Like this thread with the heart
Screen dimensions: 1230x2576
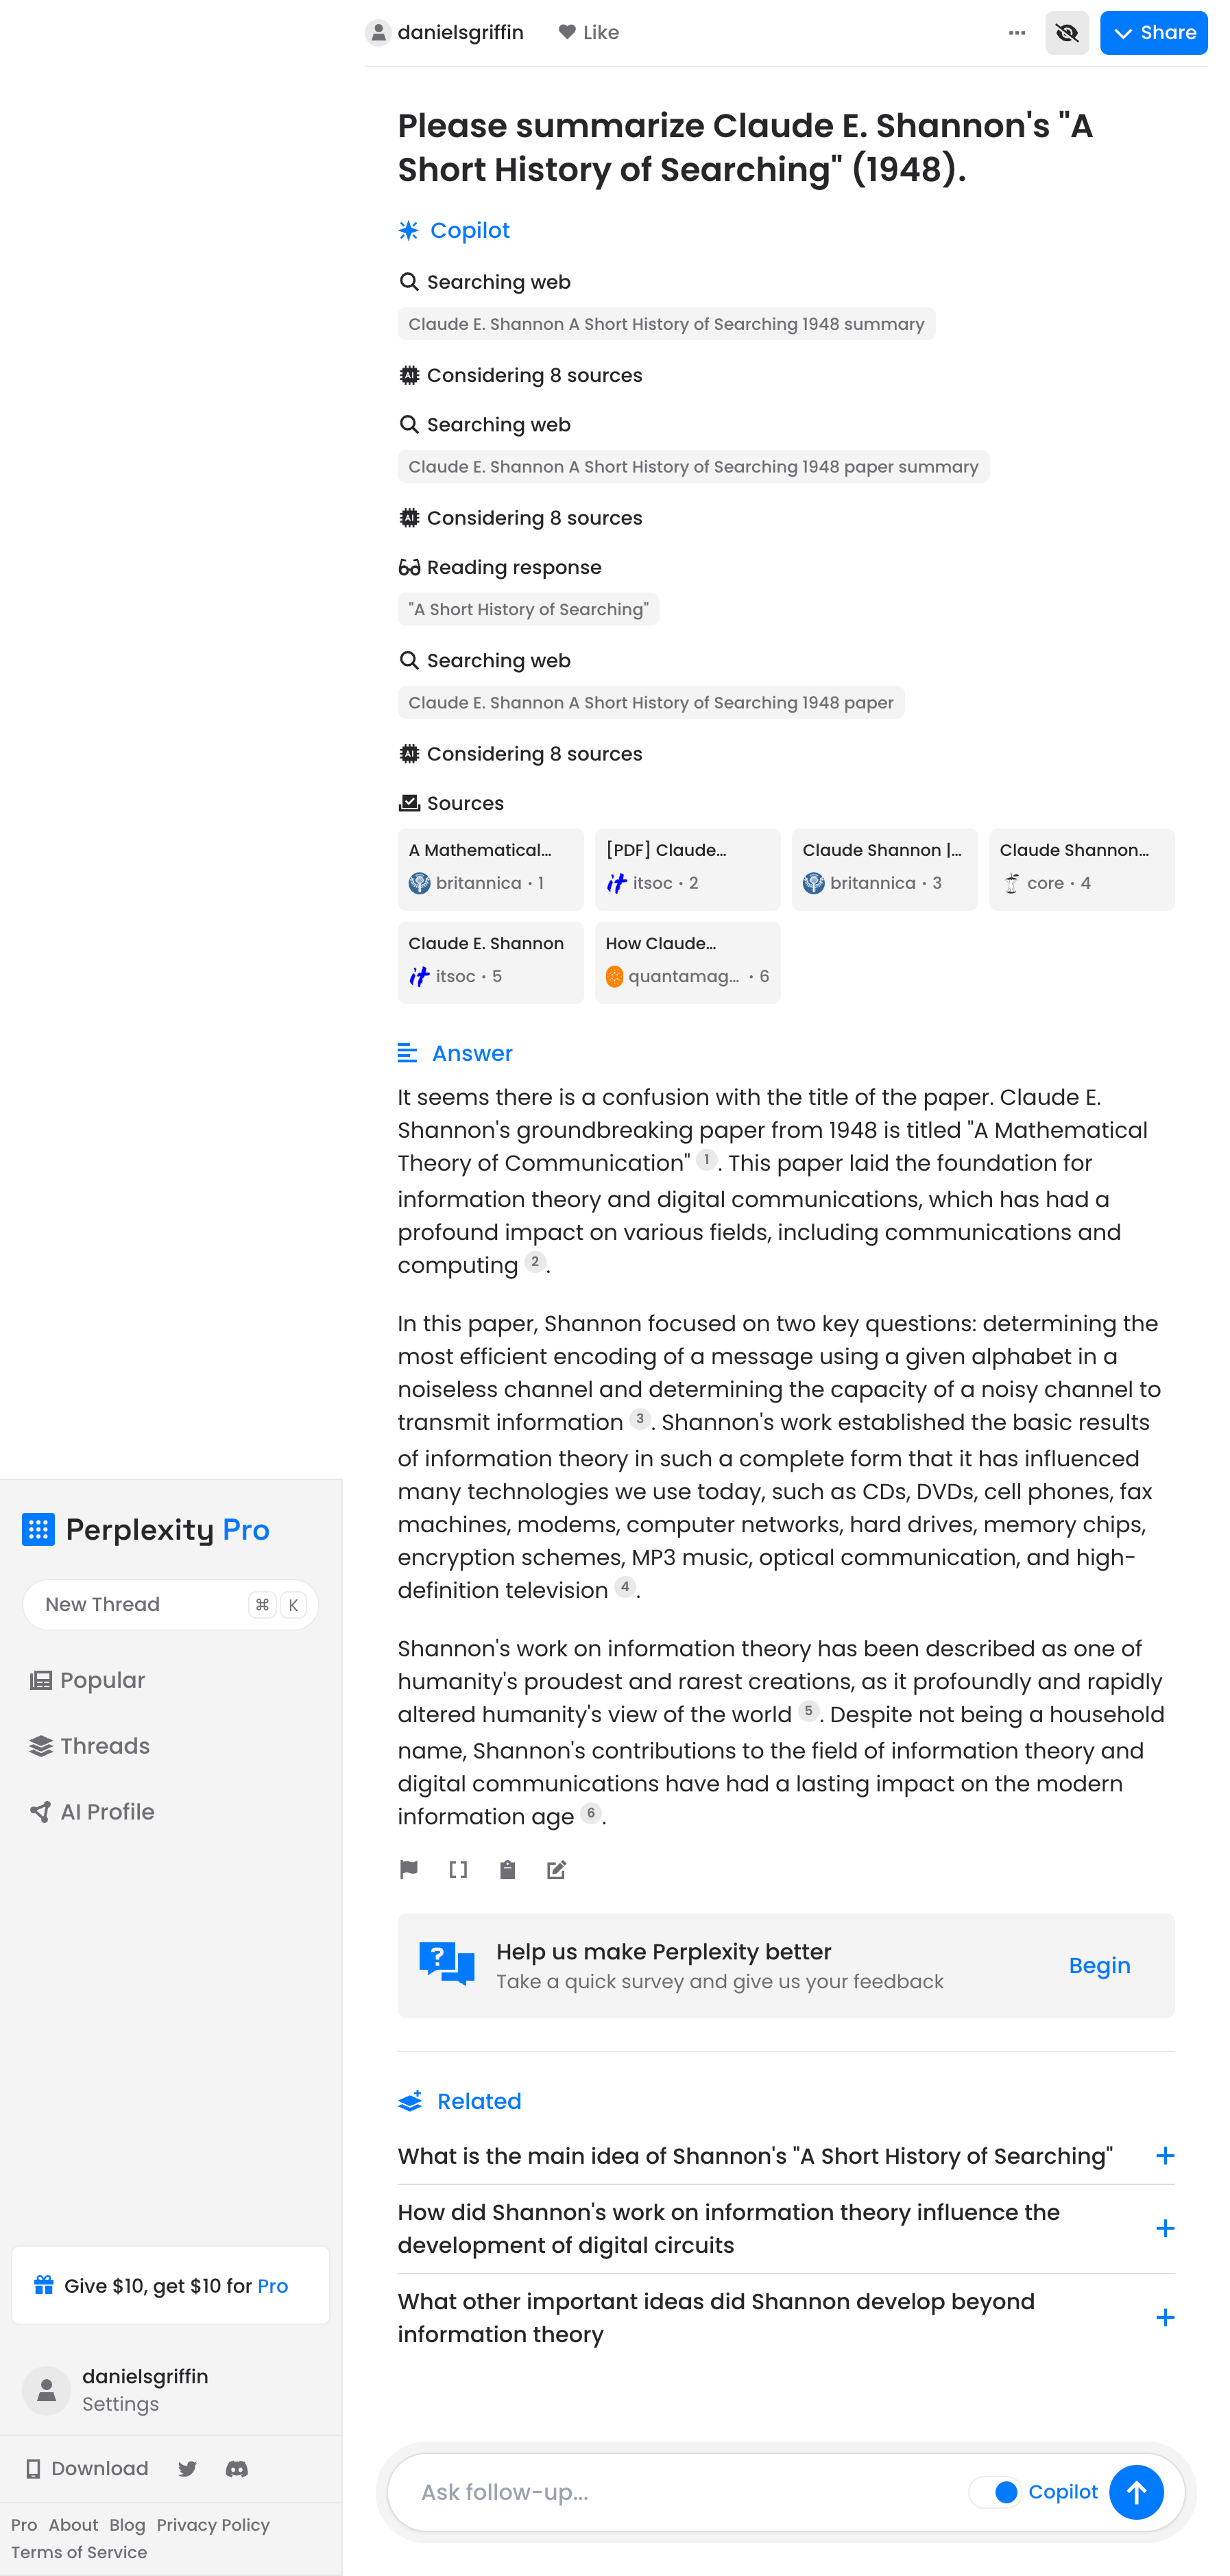click(589, 33)
